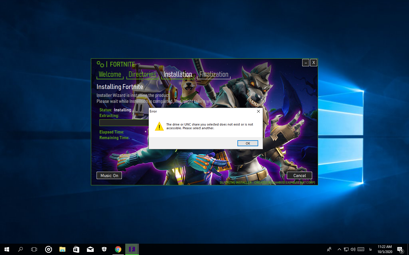Cancel the Fortnite installation
The height and width of the screenshot is (255, 409).
click(299, 175)
